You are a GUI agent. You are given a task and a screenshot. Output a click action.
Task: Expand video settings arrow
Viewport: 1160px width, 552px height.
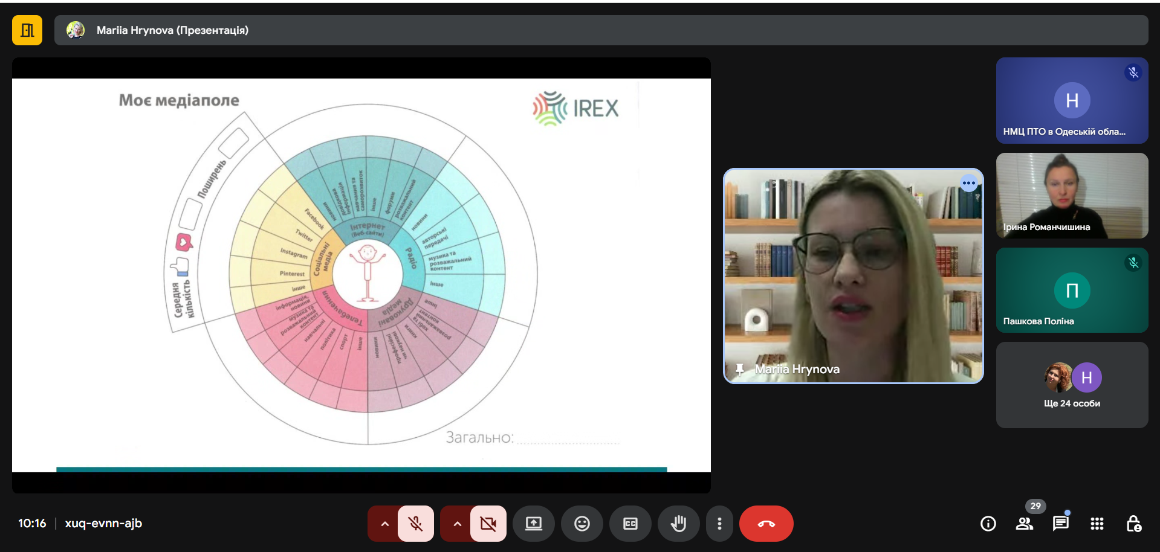click(x=457, y=524)
